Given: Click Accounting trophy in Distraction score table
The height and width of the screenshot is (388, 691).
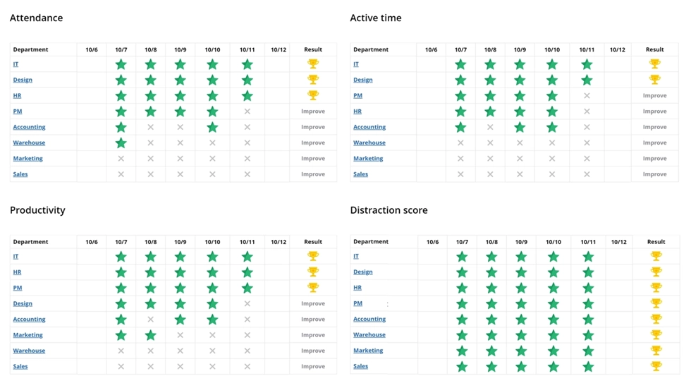Looking at the screenshot, I should 656,319.
